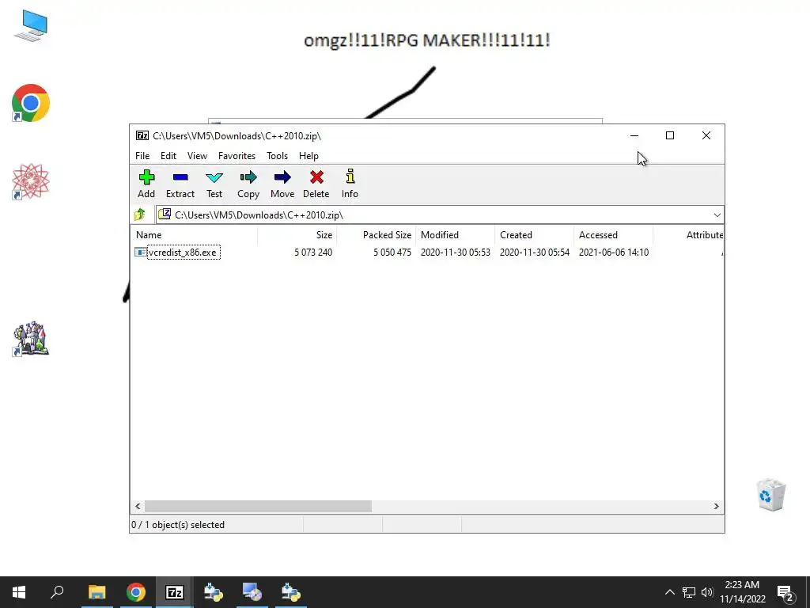Click vcredist_x86.exe file icon
This screenshot has height=608, width=810.
[x=140, y=253]
